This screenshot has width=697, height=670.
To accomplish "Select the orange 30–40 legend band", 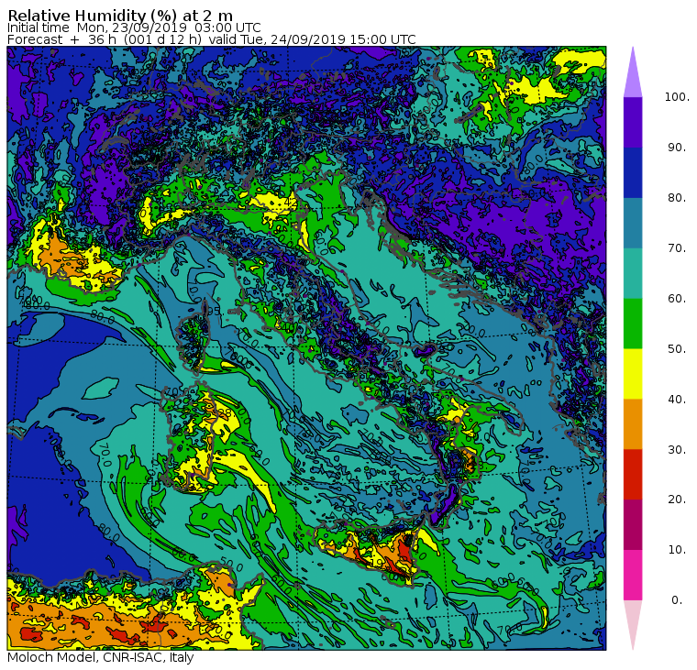I will point(633,424).
